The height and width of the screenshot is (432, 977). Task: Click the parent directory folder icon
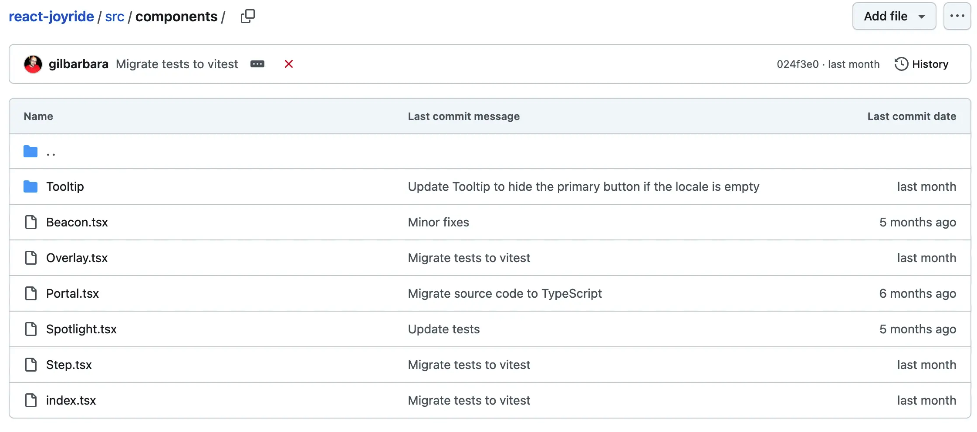pos(30,152)
